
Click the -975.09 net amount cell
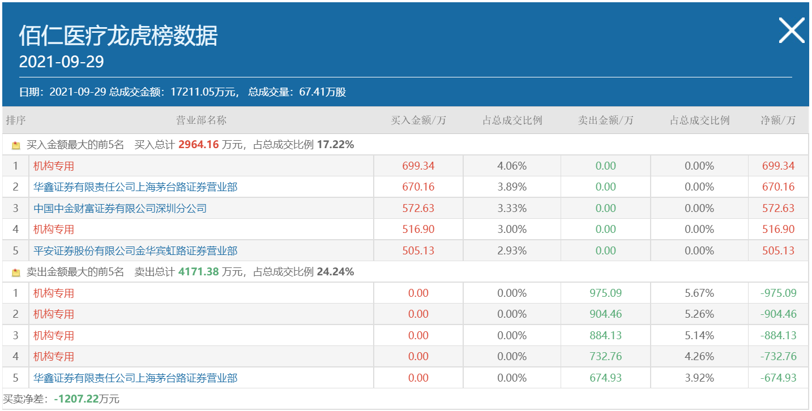pyautogui.click(x=779, y=293)
